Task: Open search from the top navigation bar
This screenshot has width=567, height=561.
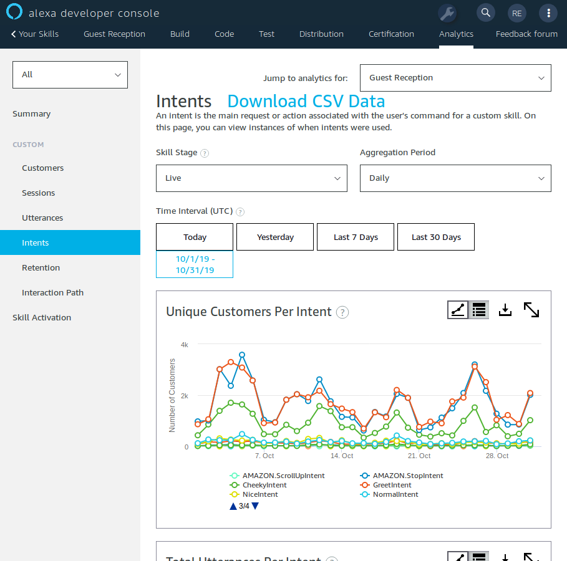Action: [485, 12]
